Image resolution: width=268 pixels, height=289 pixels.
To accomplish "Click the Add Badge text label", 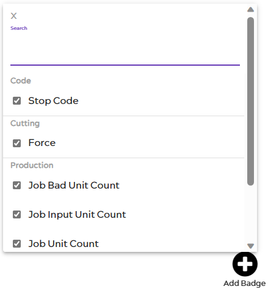I will pos(245,283).
